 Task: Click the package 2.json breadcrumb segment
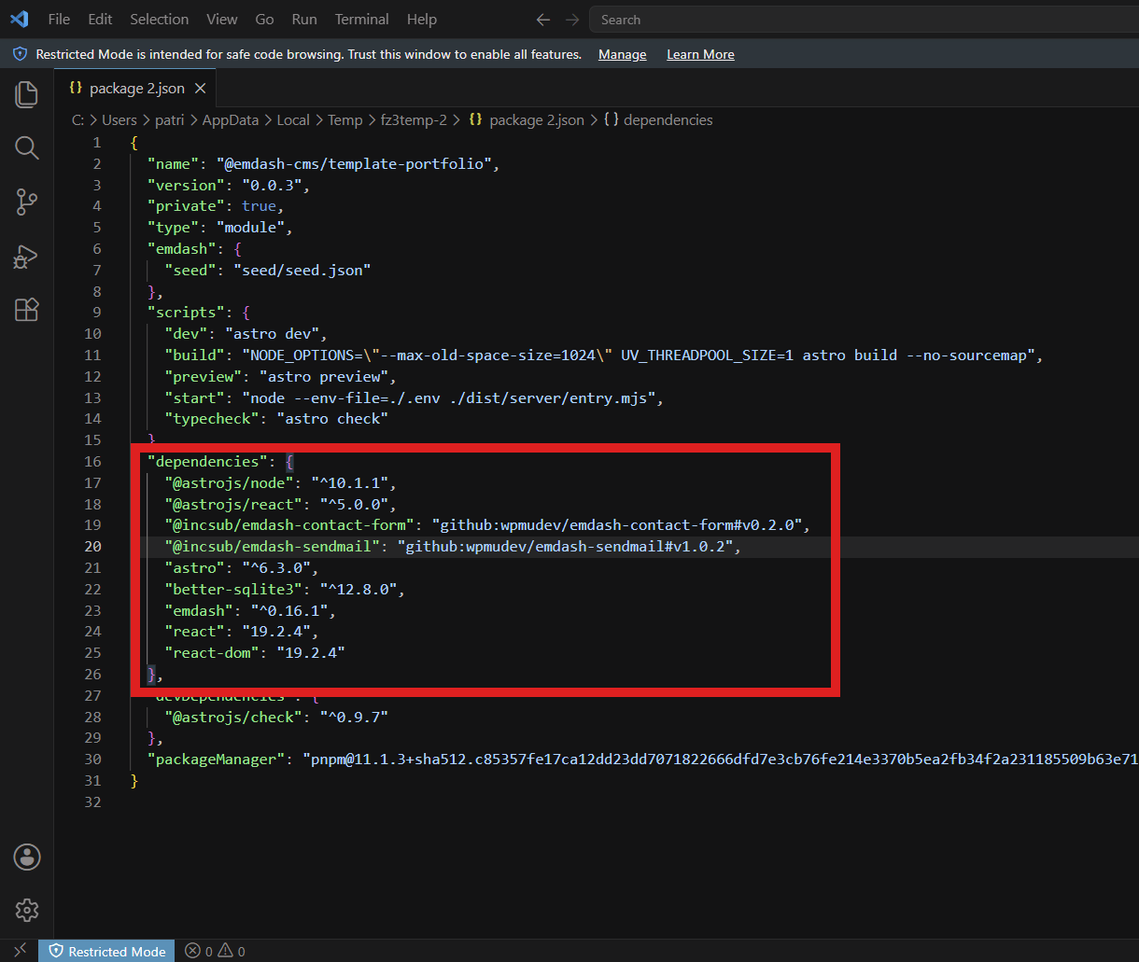pyautogui.click(x=527, y=120)
